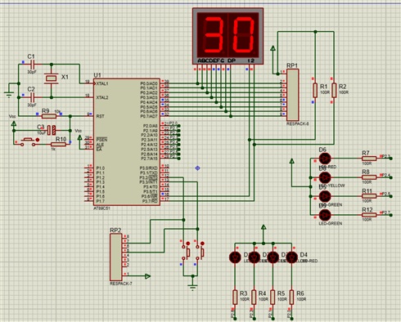This screenshot has height=322, width=401.
Task: Select the RP1 RESPACK-8 resistor pack
Action: (x=292, y=95)
